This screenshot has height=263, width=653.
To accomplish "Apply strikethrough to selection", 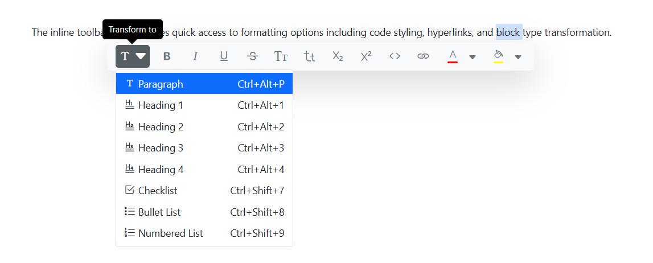I will [x=252, y=56].
